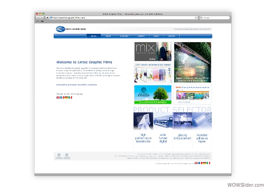
Task: Select Italian flag under Change country
Action: 70,97
